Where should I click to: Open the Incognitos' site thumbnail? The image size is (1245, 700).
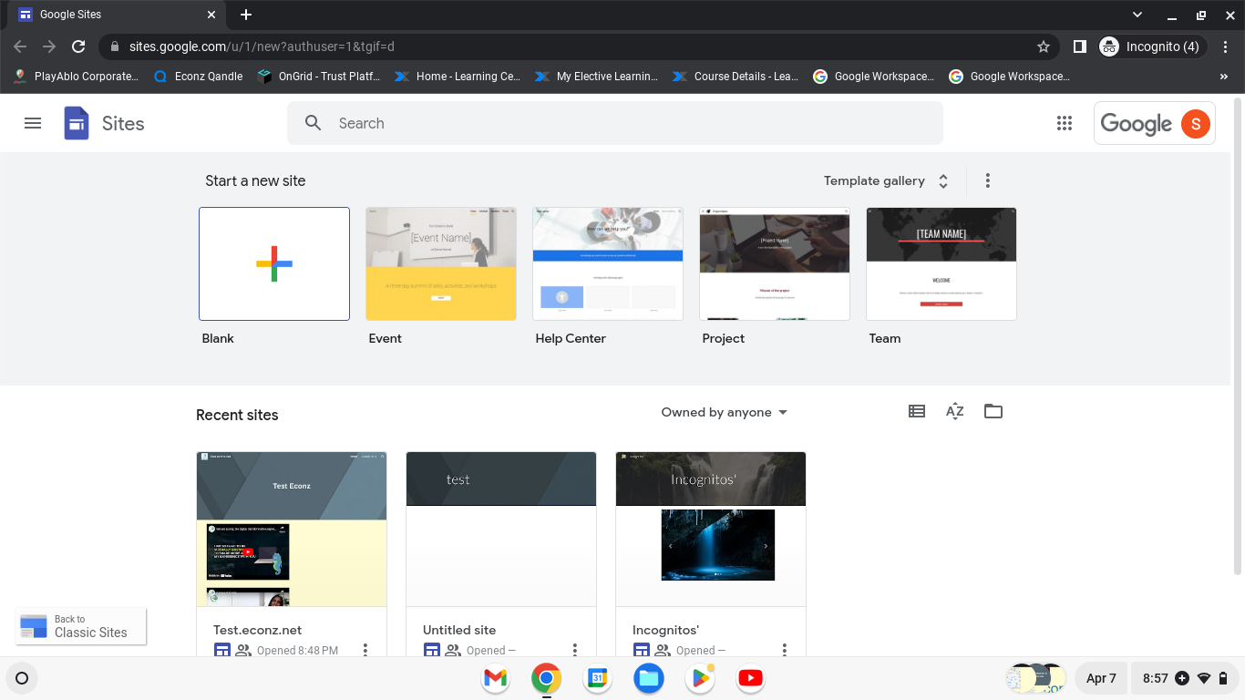[x=711, y=529]
